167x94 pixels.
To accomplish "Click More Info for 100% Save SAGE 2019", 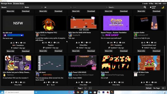I will click(x=76, y=51).
